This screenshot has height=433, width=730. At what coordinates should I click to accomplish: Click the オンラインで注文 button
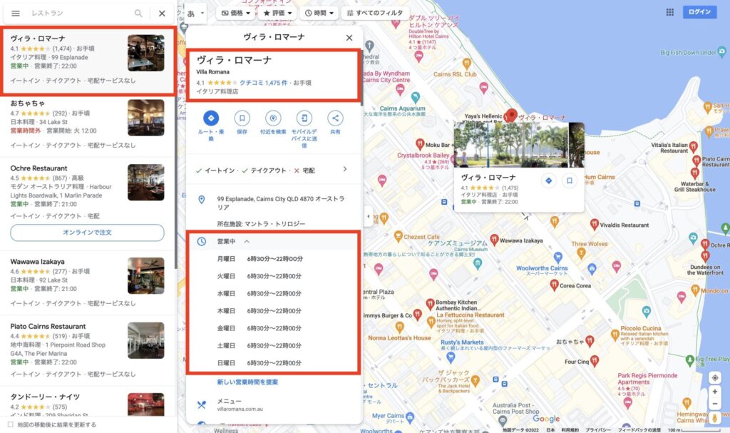[x=87, y=233]
